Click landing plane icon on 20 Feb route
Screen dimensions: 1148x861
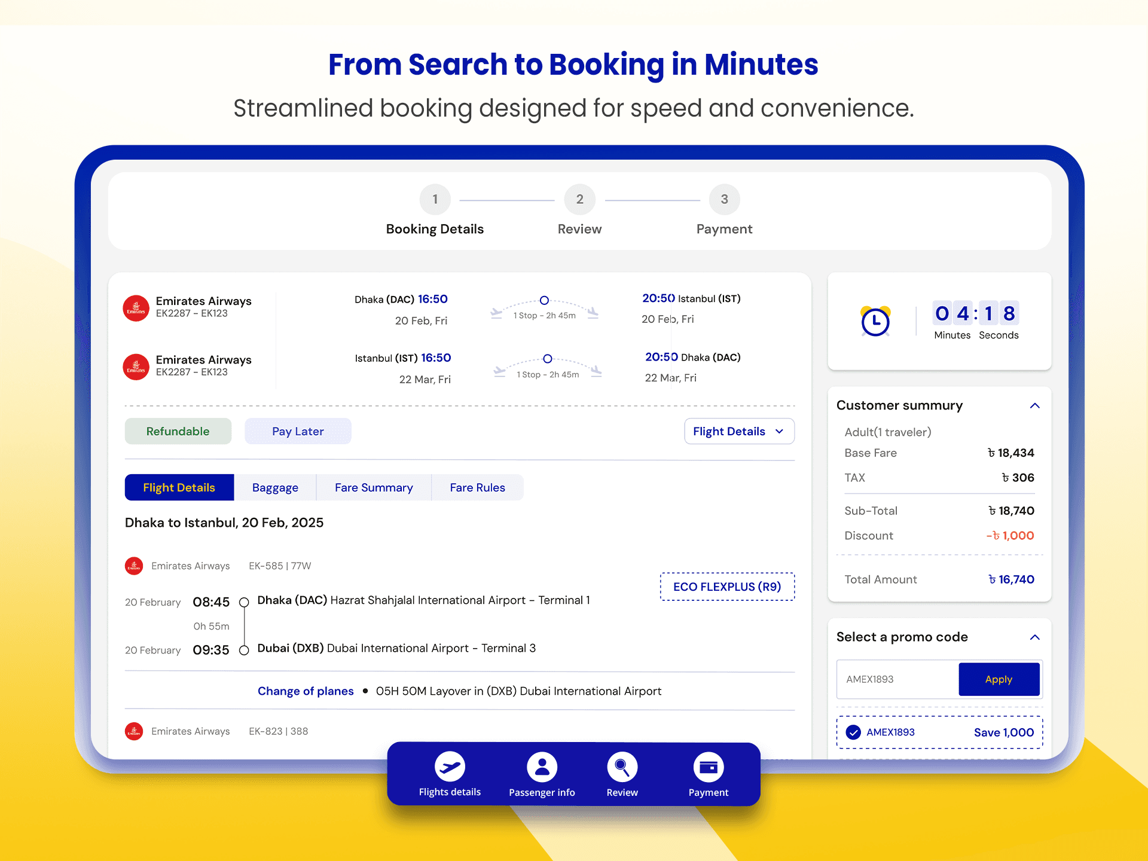click(593, 313)
